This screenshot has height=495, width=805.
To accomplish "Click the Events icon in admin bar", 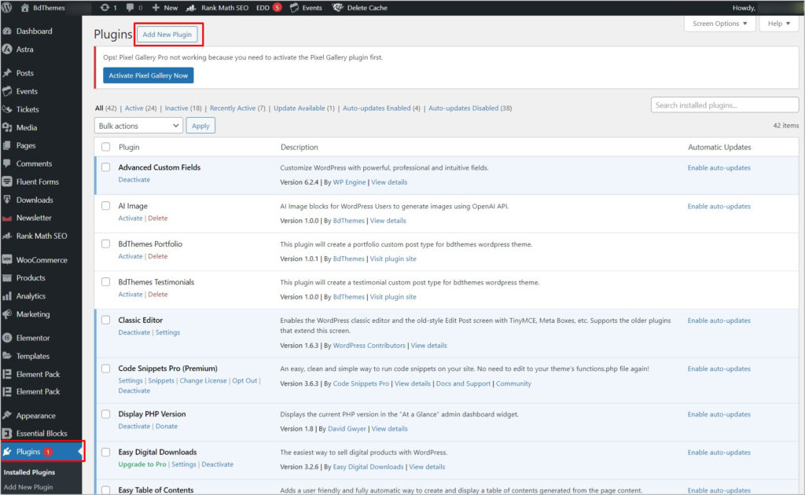I will tap(294, 8).
